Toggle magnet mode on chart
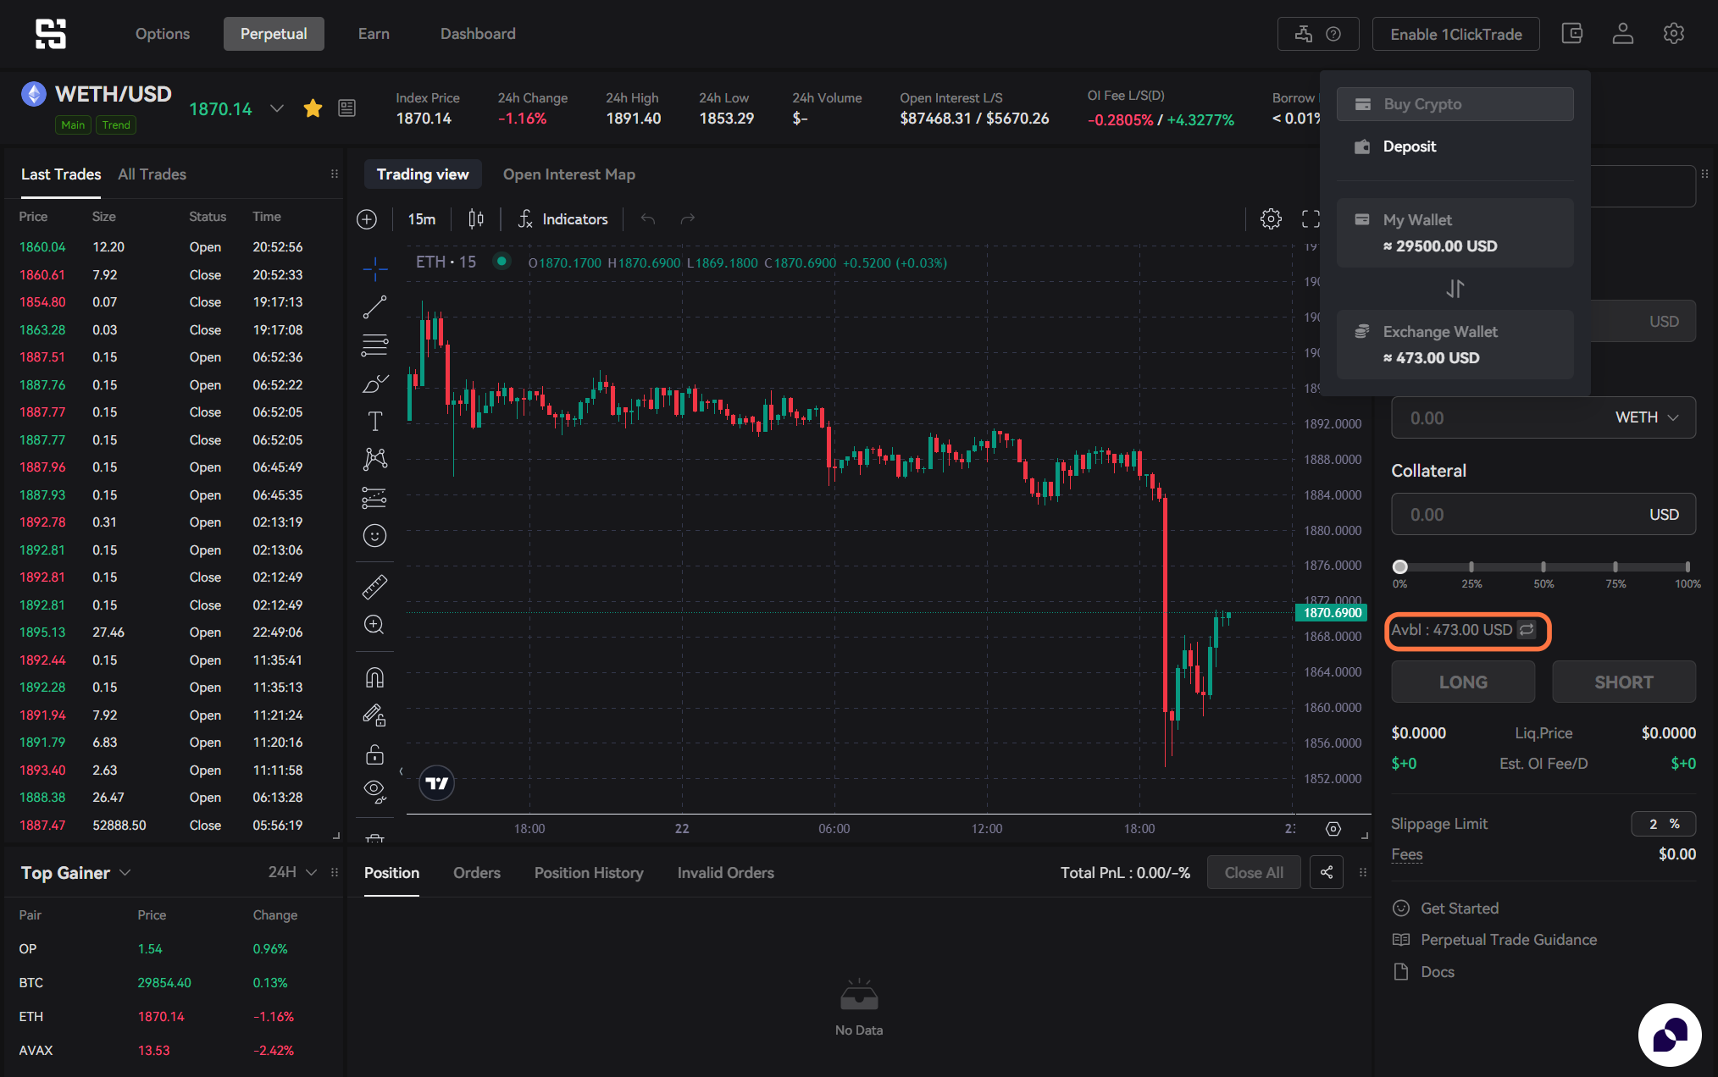The image size is (1718, 1077). 374,677
